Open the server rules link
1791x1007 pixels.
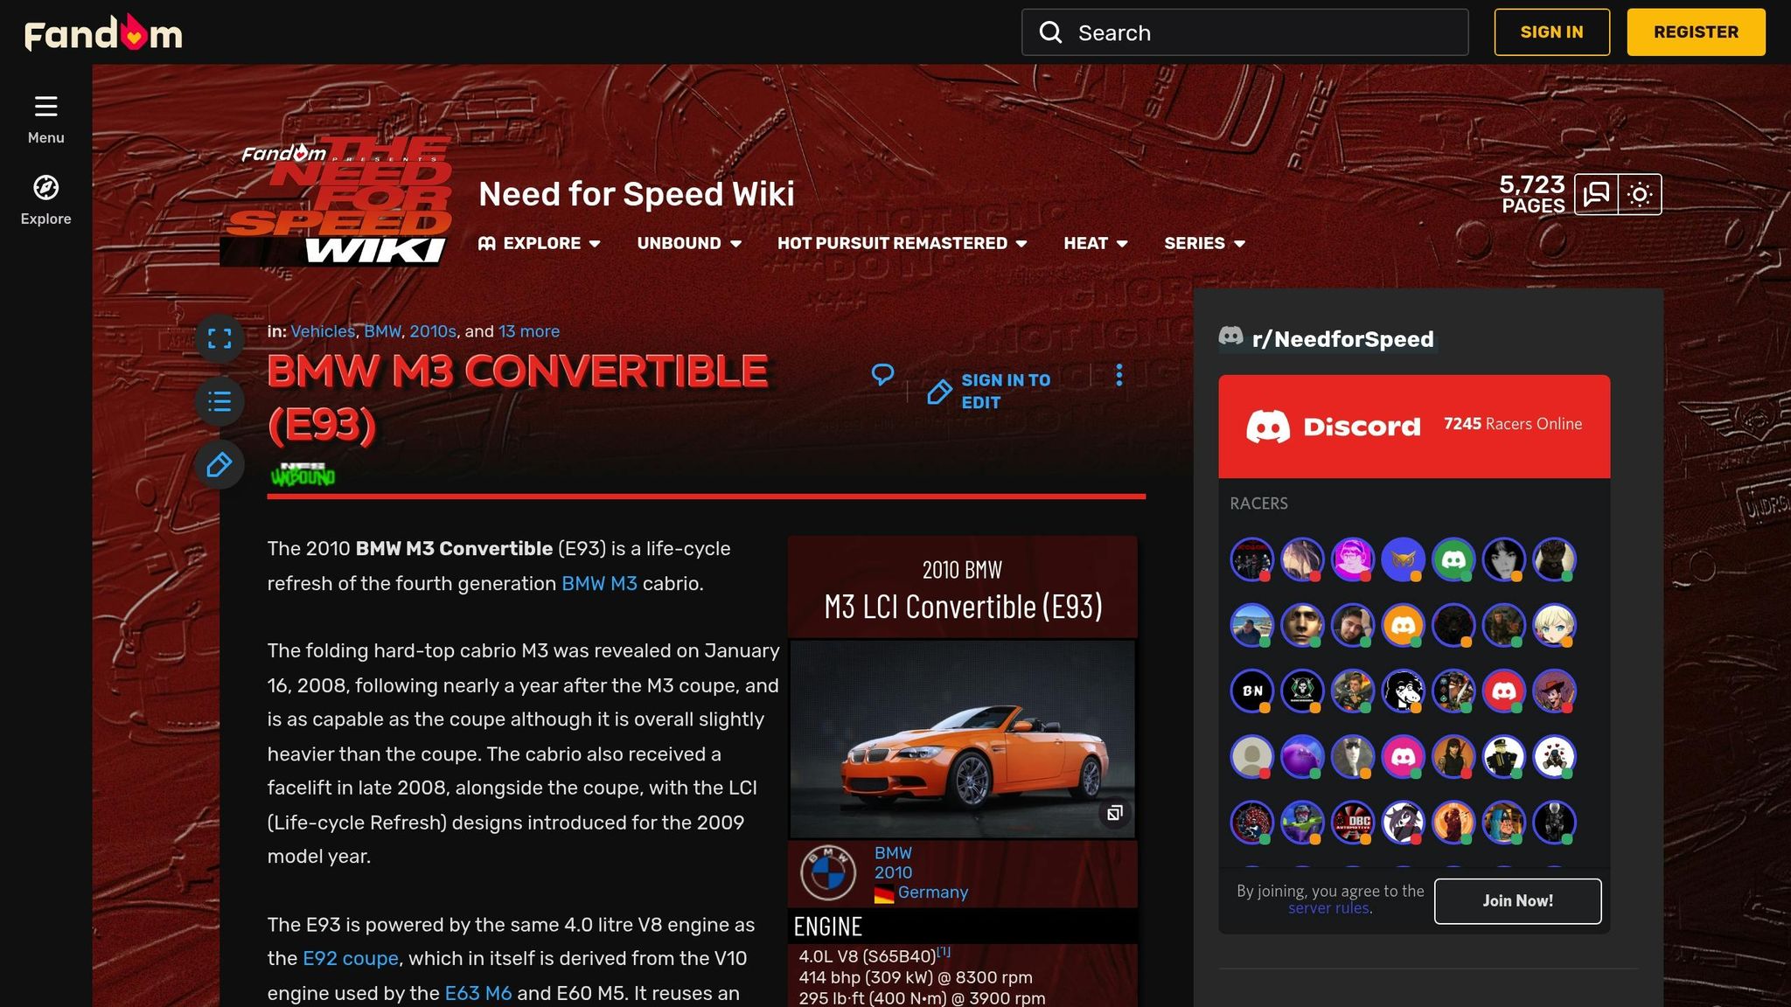pos(1328,908)
